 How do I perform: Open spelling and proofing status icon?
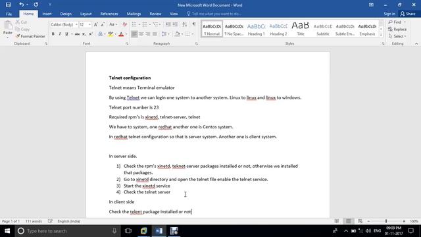coord(50,221)
